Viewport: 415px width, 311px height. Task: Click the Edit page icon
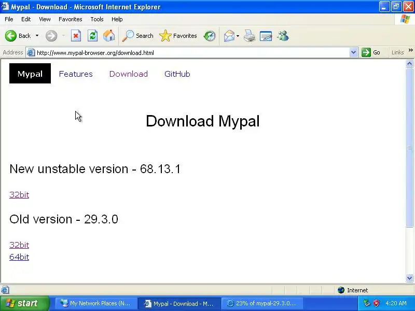(x=266, y=36)
